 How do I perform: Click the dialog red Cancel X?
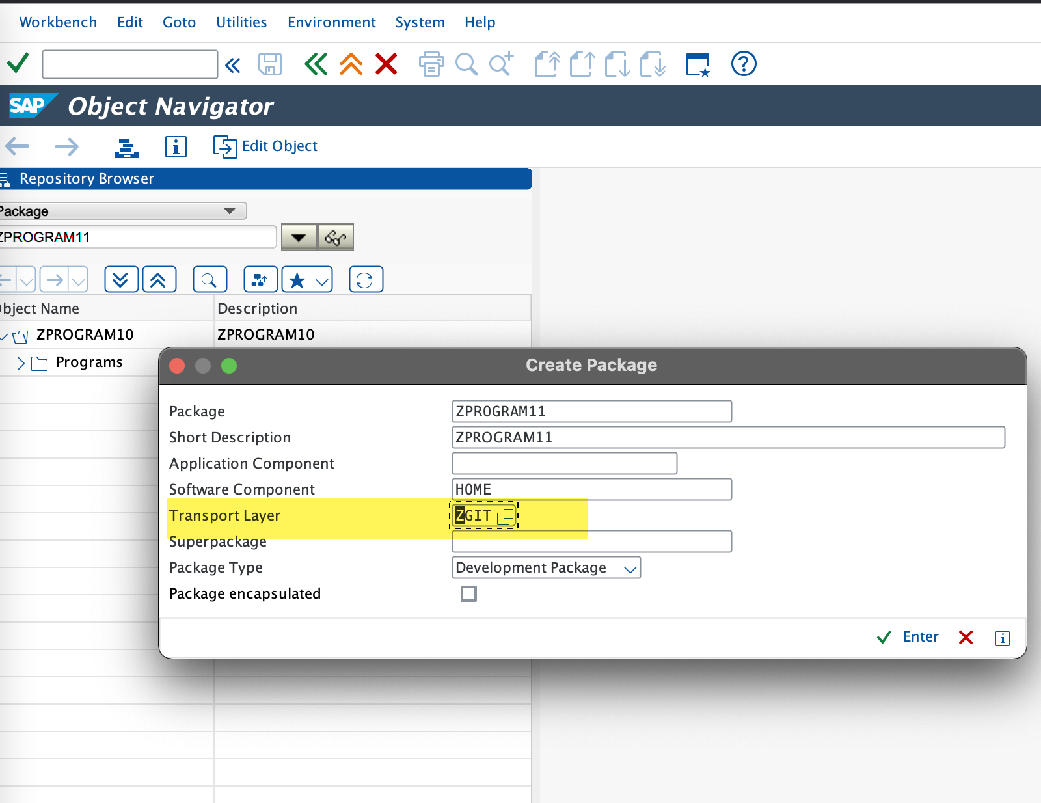966,637
